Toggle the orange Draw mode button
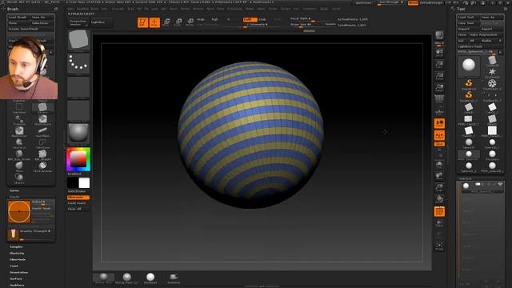 coord(154,22)
